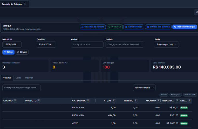The image size is (198, 129).
Task: Sort by the MAXIMO column header
Action: 151,101
